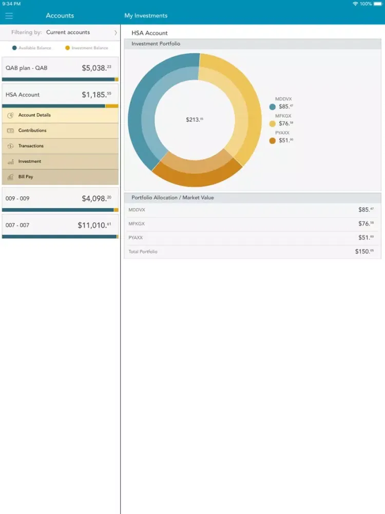
Task: Open Investment menu item
Action: 60,161
